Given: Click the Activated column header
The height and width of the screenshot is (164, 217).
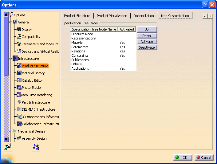Looking at the screenshot, I should pos(127,29).
